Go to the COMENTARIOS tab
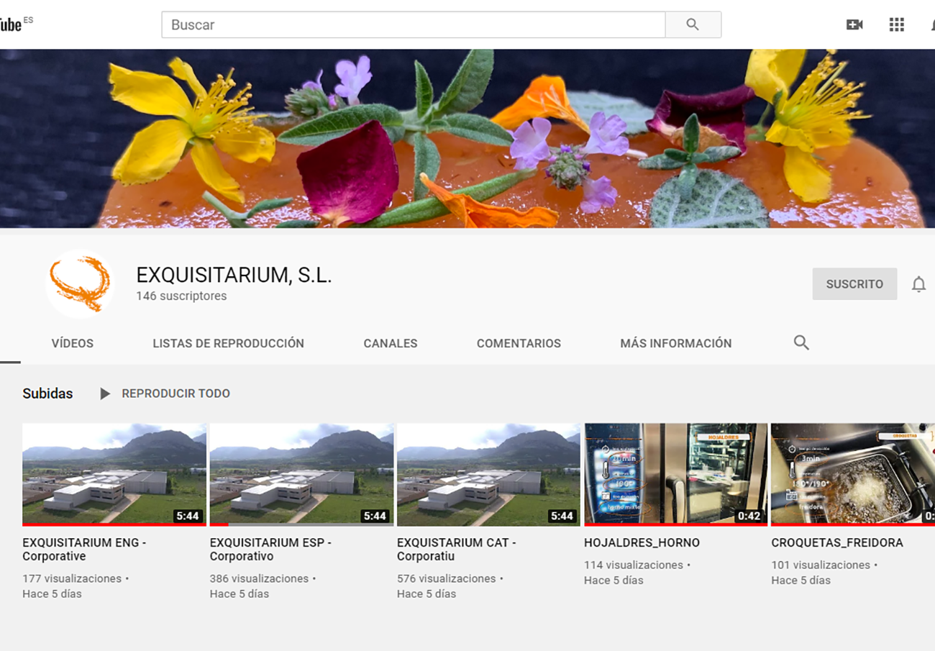Viewport: 935px width, 651px height. coord(519,343)
